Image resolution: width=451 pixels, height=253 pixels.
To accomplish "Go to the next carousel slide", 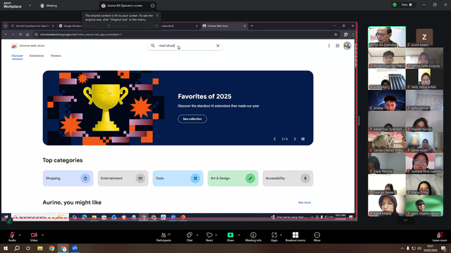I will click(295, 139).
